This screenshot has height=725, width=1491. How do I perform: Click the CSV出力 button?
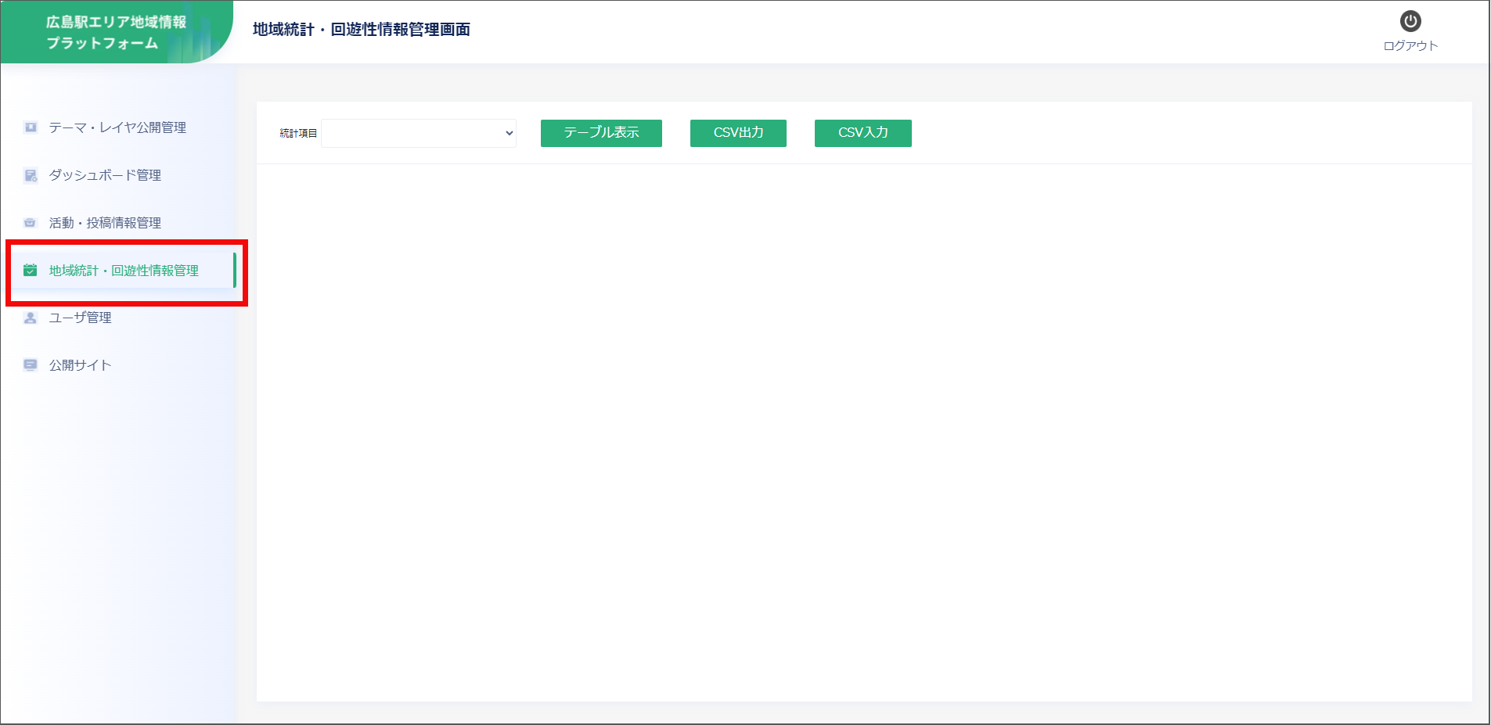(738, 133)
